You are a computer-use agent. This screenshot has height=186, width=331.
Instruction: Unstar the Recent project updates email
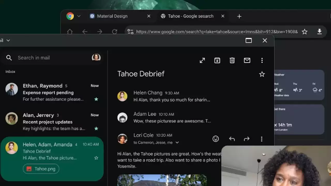pyautogui.click(x=96, y=128)
